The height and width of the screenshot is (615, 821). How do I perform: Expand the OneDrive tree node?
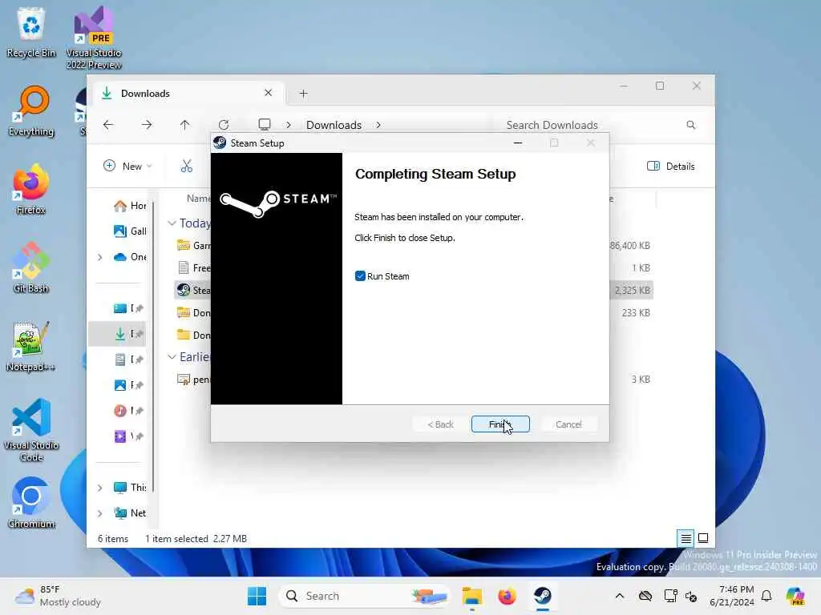click(x=100, y=257)
